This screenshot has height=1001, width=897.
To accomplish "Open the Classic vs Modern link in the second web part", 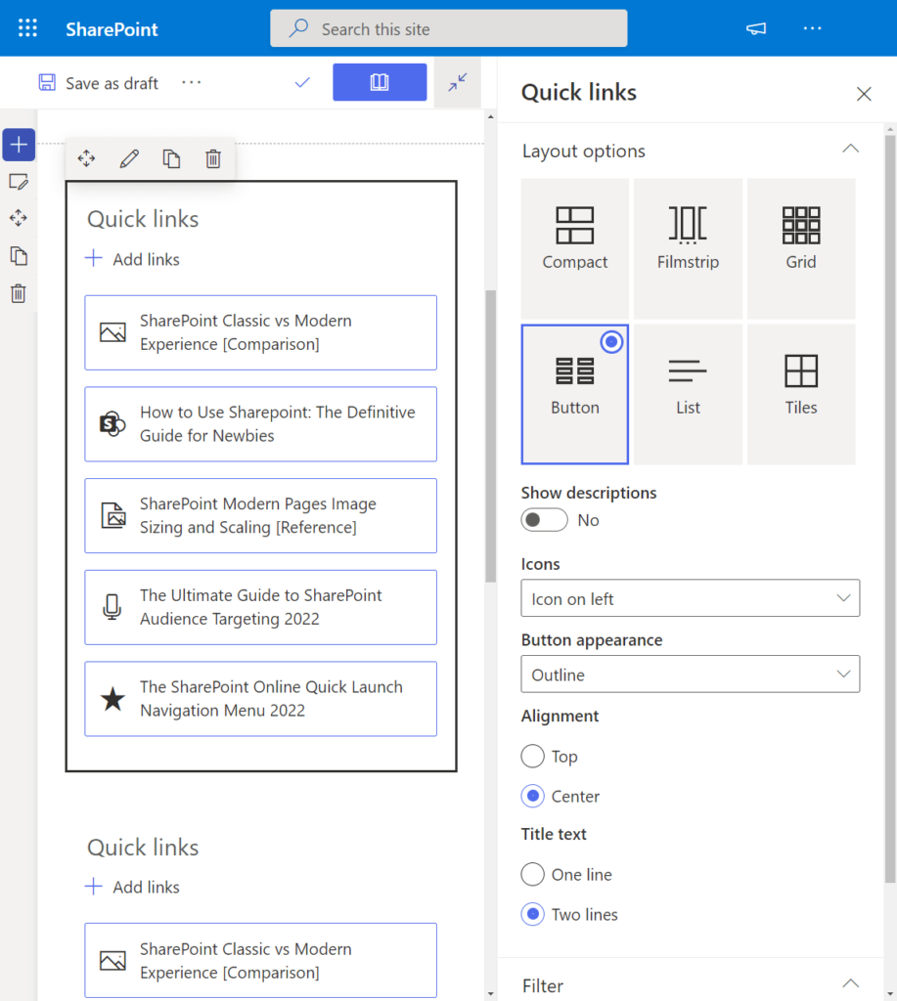I will pyautogui.click(x=260, y=960).
